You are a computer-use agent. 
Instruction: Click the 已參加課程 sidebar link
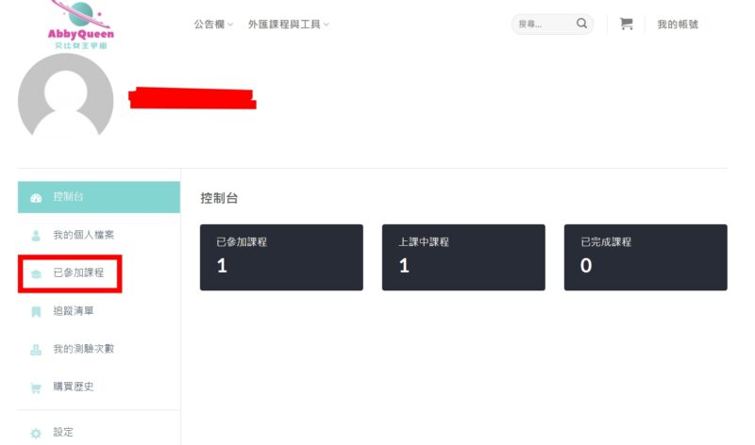[78, 272]
